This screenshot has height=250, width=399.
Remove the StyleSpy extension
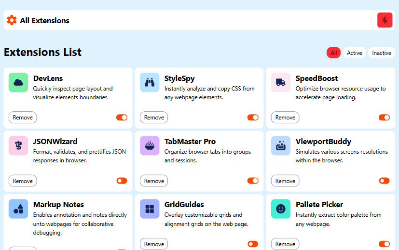(x=154, y=118)
